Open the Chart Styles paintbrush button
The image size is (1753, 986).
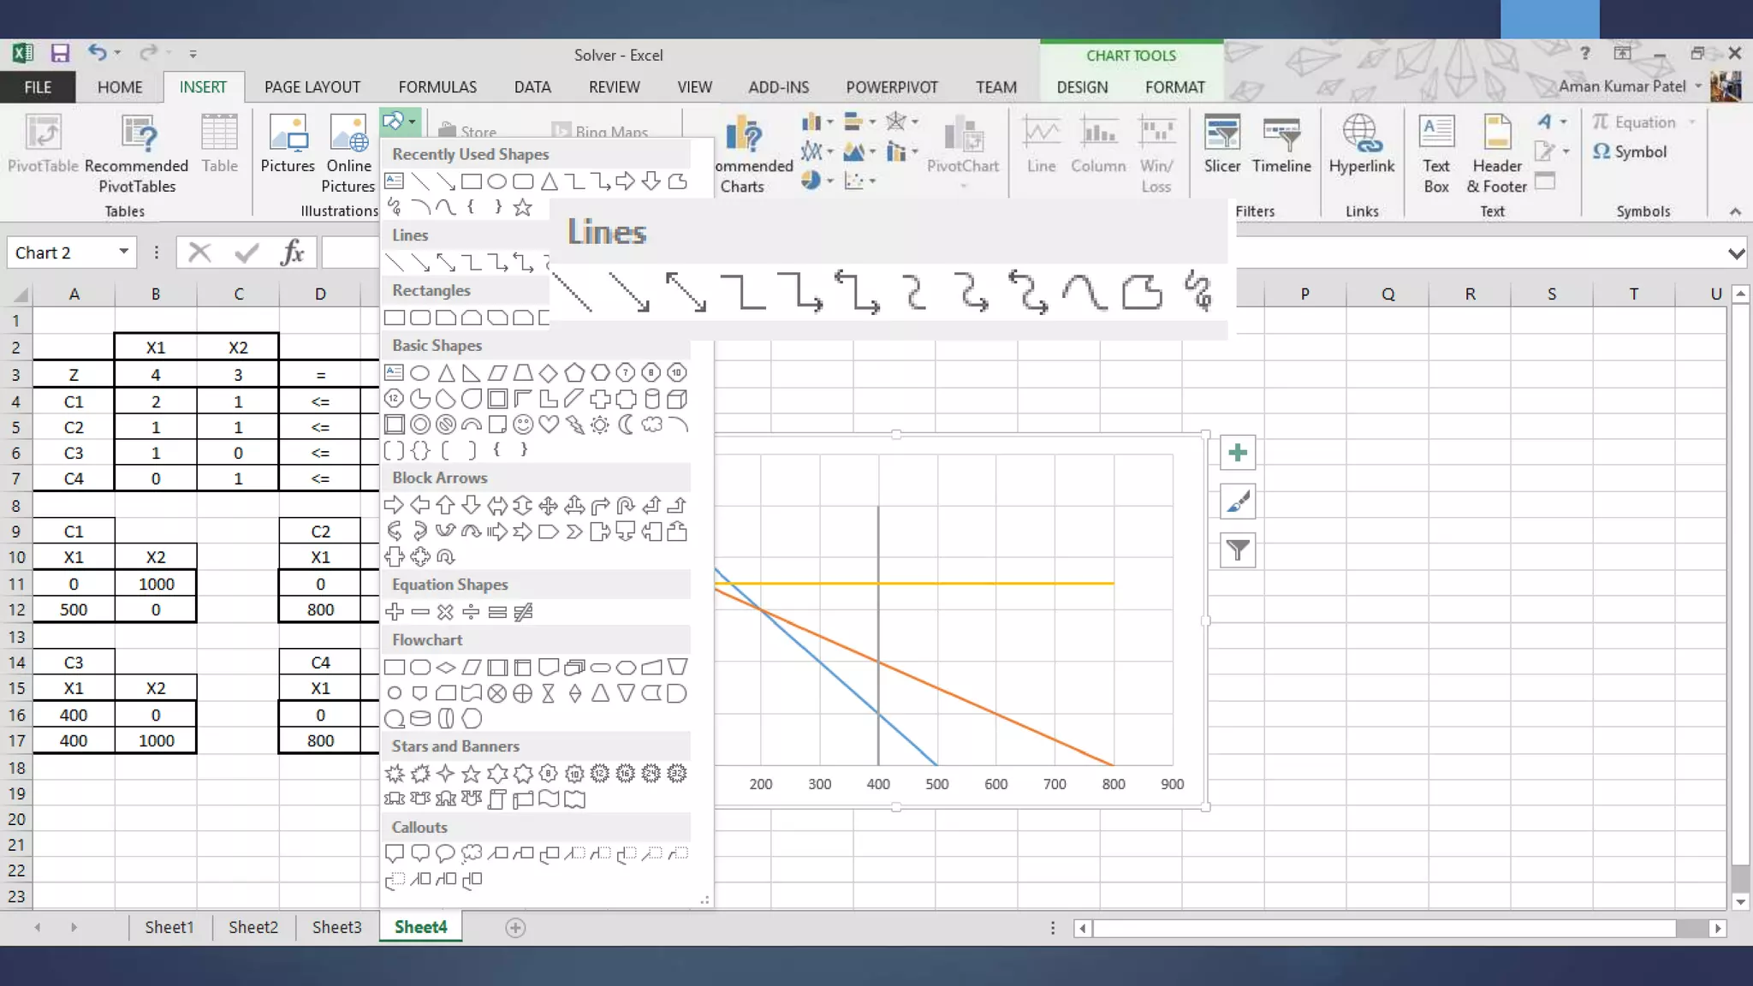point(1238,502)
